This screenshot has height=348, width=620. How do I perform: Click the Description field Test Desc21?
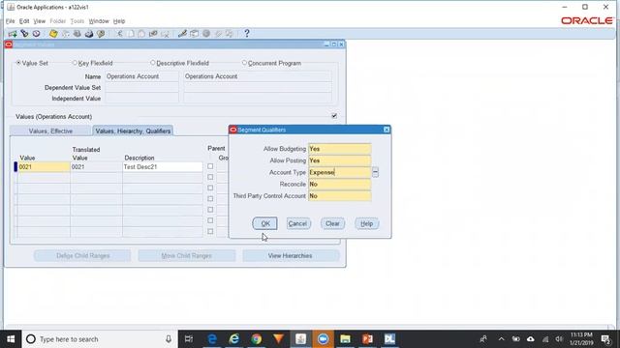[163, 167]
